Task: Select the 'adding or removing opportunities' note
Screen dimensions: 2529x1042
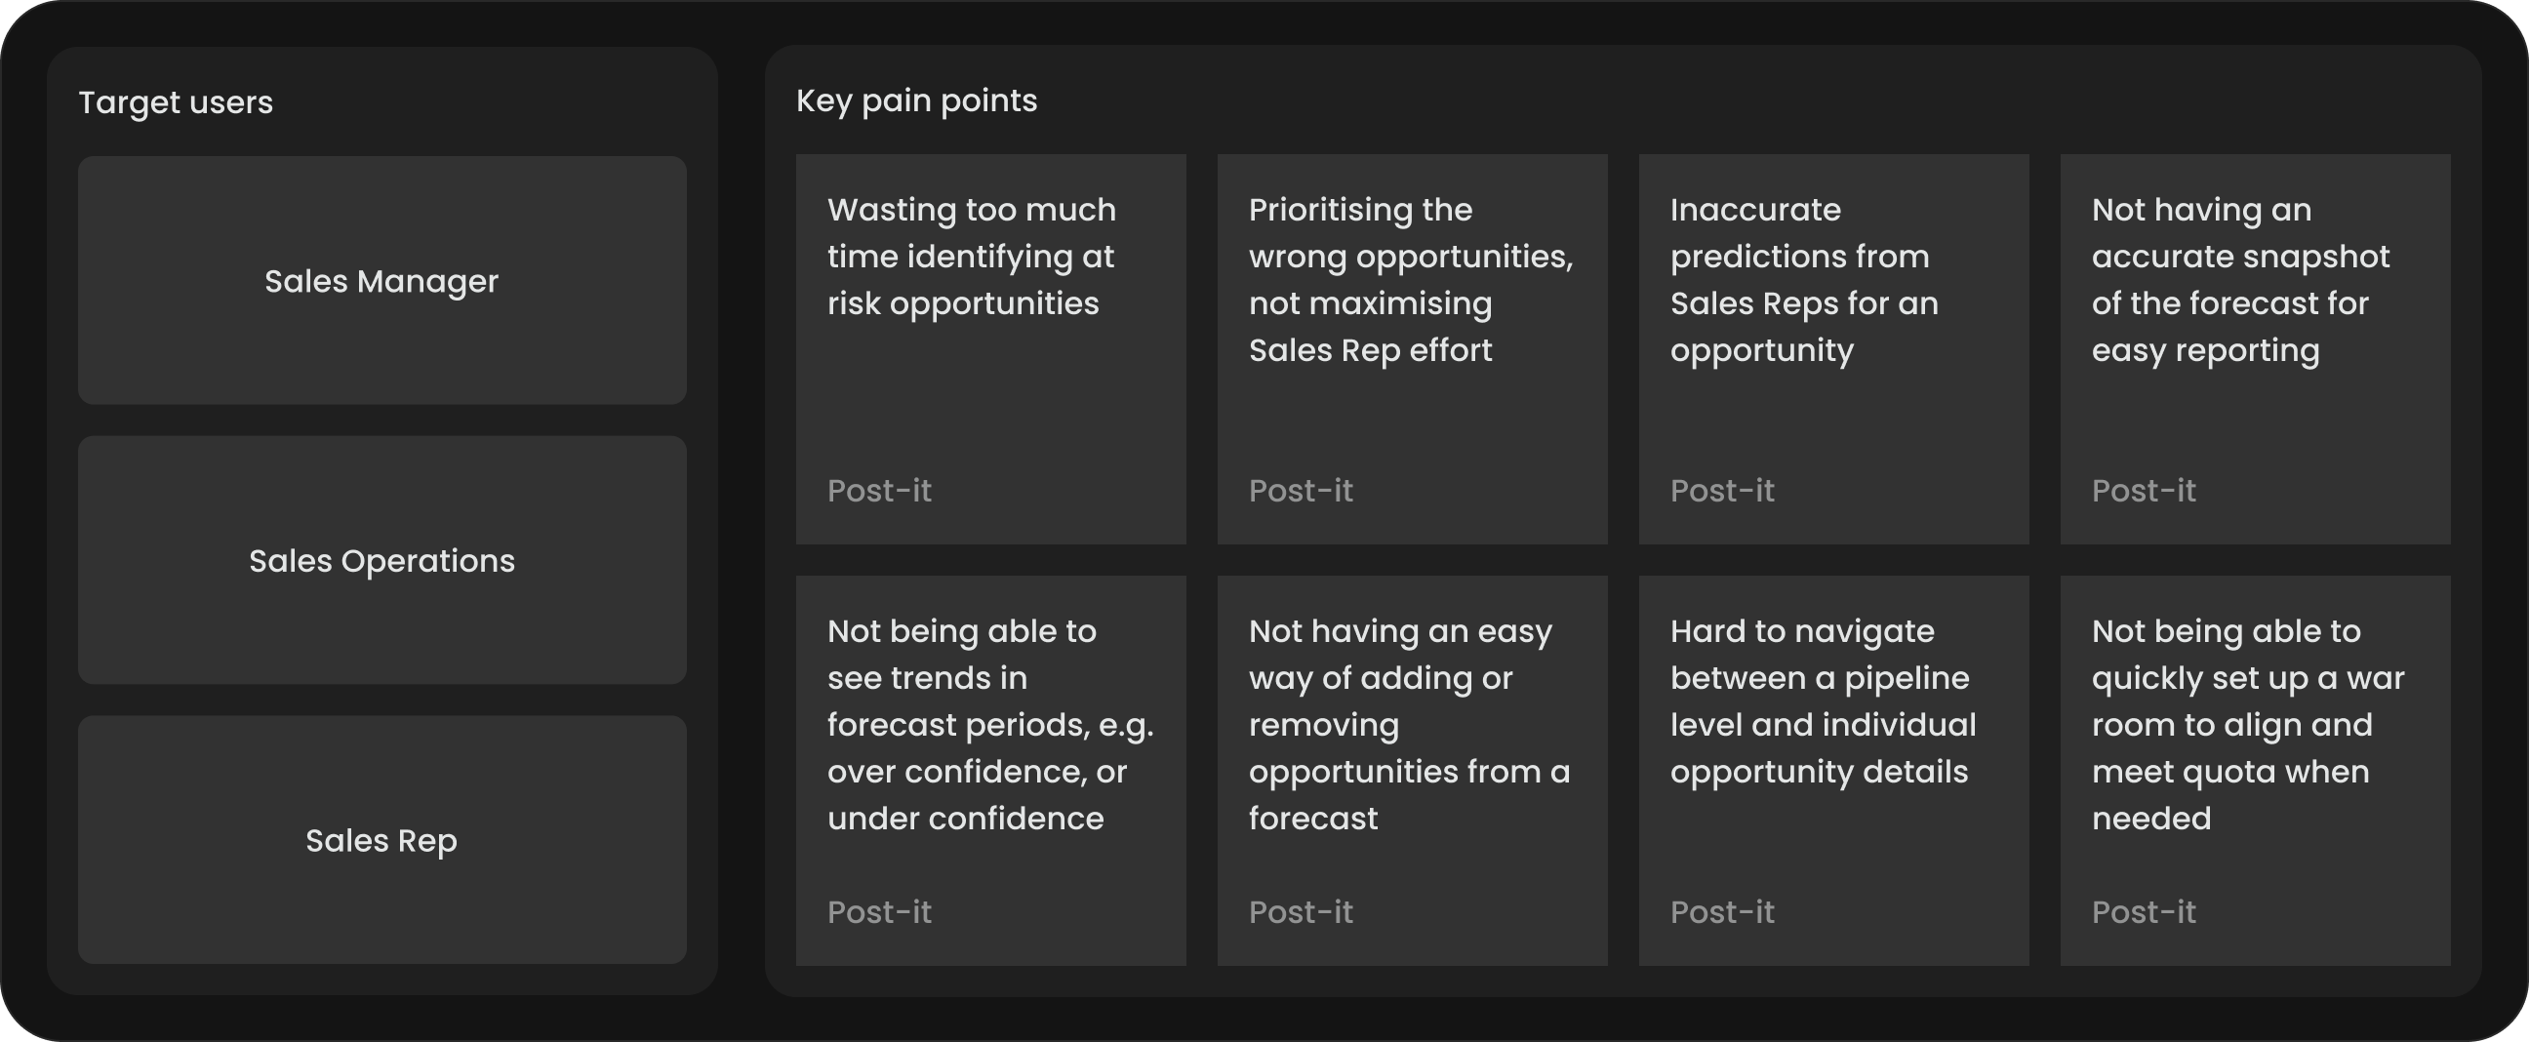Action: [x=1412, y=770]
